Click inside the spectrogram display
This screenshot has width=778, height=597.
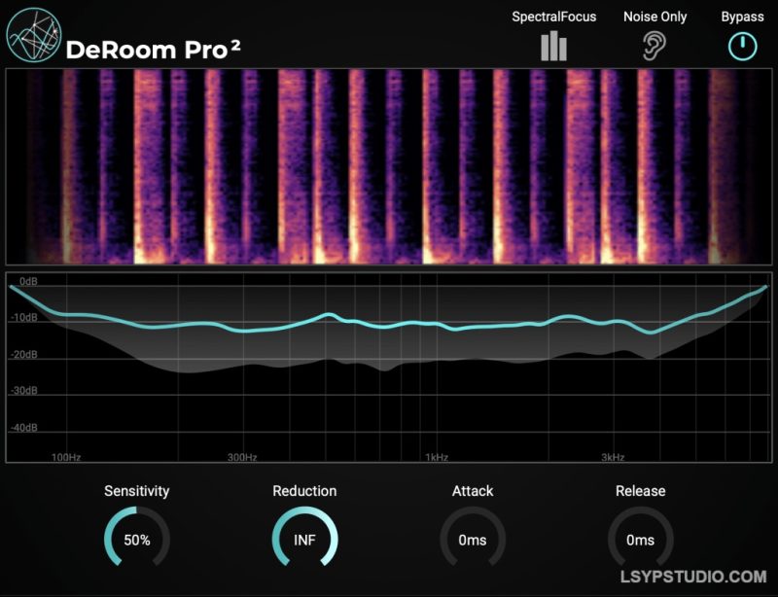pos(389,165)
